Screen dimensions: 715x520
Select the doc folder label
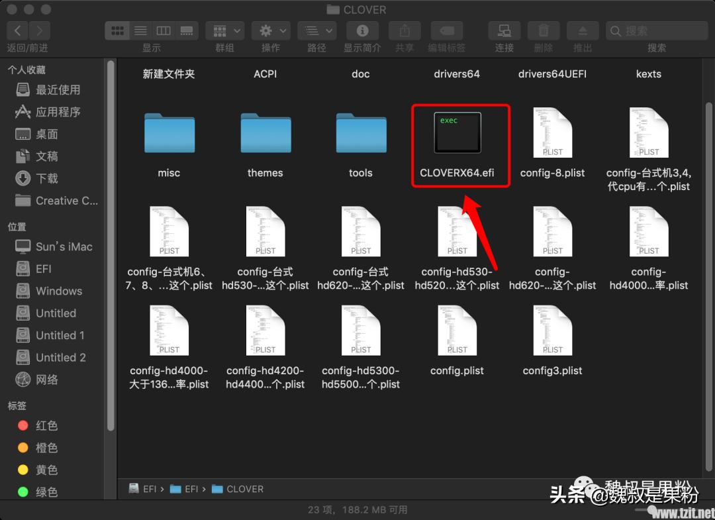(x=361, y=74)
